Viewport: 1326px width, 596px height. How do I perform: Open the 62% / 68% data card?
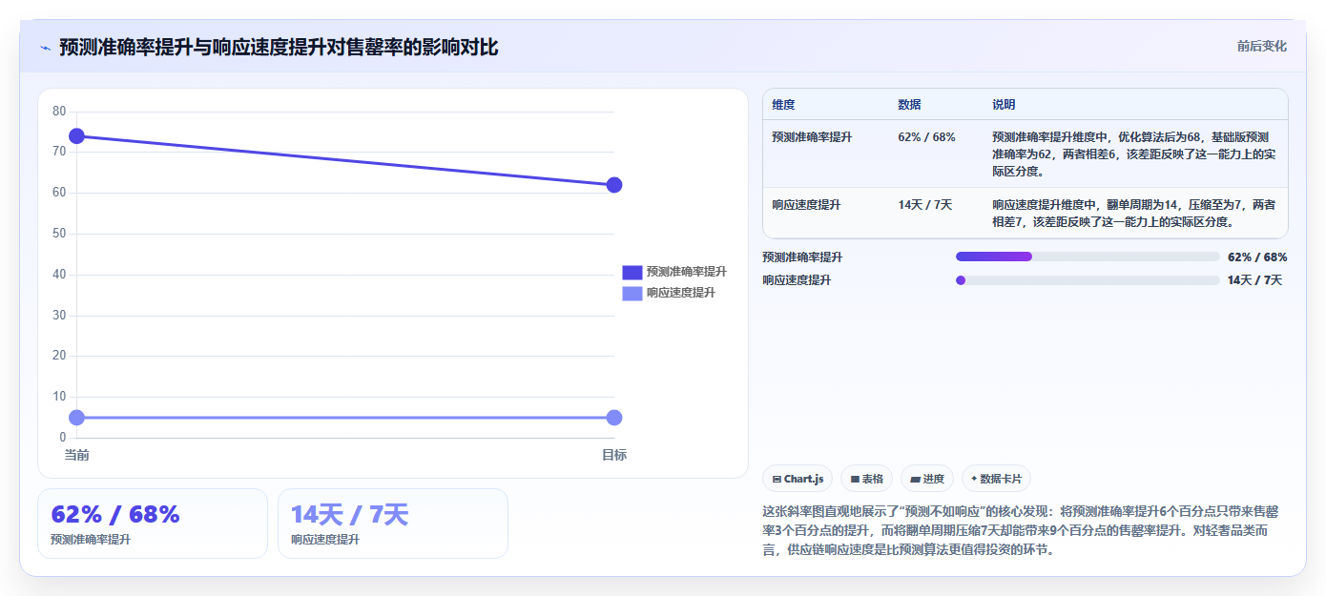(x=153, y=524)
